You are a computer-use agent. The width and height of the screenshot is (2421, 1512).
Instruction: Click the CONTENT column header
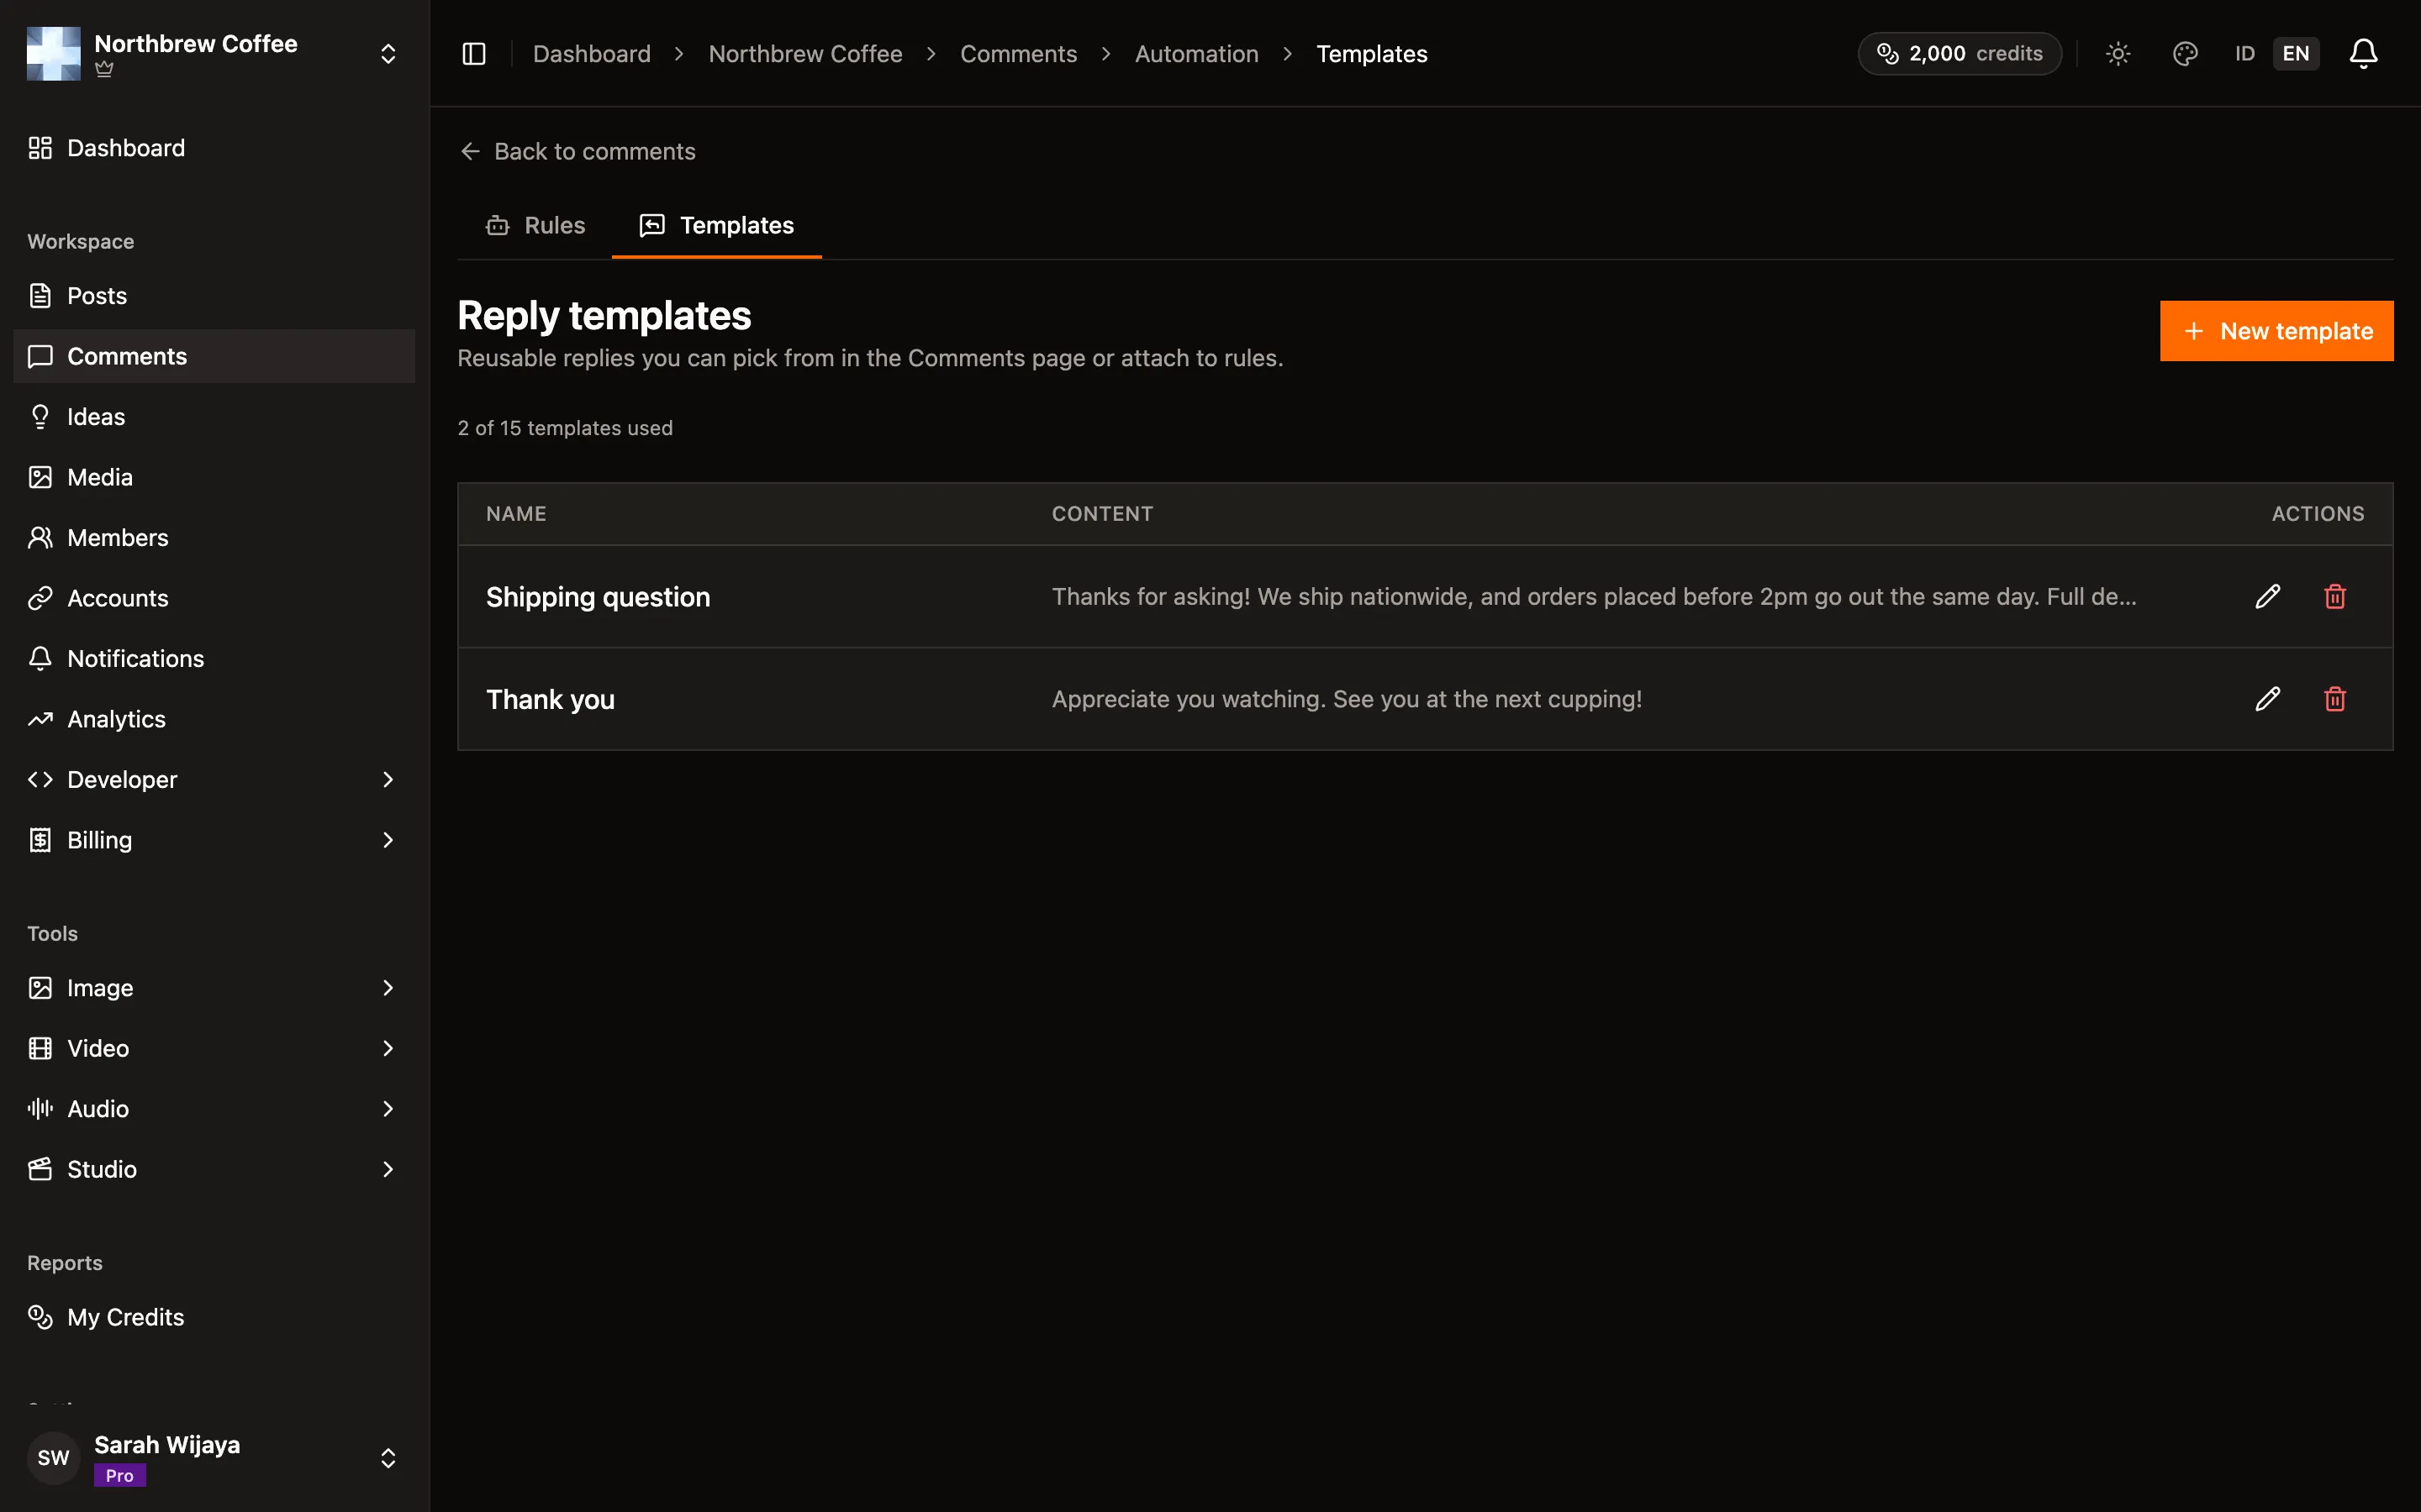(1102, 514)
